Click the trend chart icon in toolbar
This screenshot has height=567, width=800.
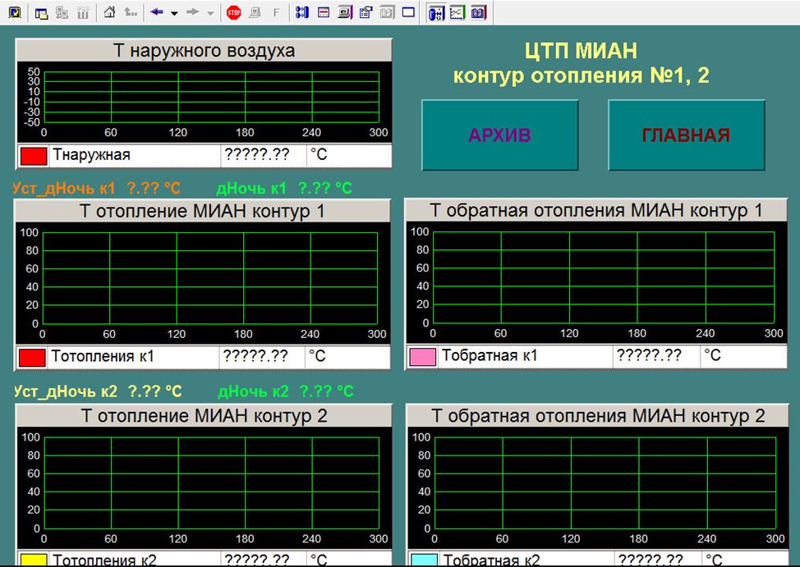point(457,12)
